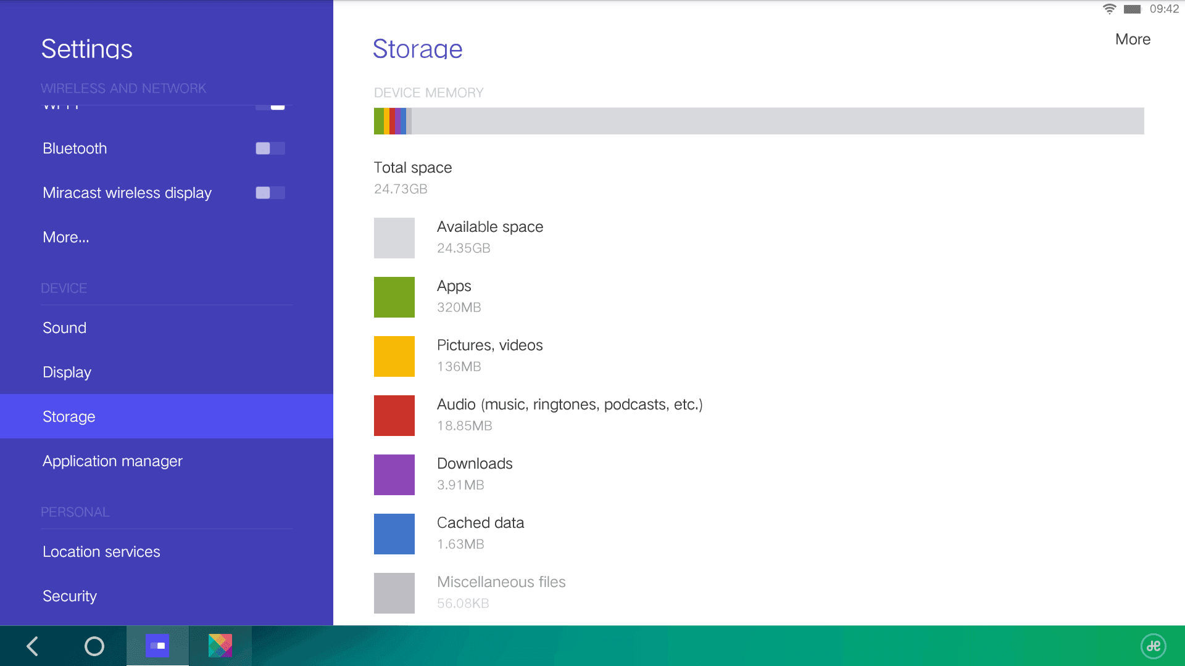1185x666 pixels.
Task: Select Storage in the sidebar
Action: pyautogui.click(x=167, y=417)
